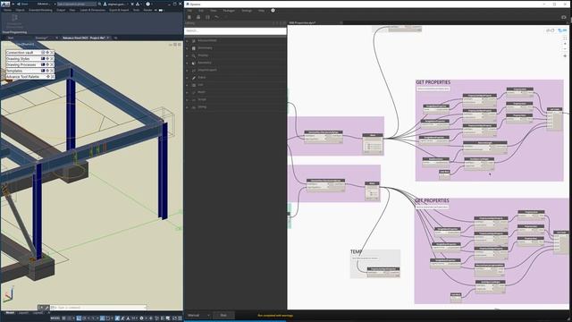Click 'Run completed with warnings' status message

[275, 316]
